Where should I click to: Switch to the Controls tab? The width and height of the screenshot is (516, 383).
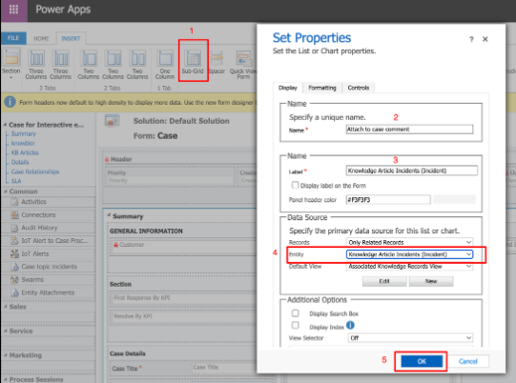[x=359, y=88]
